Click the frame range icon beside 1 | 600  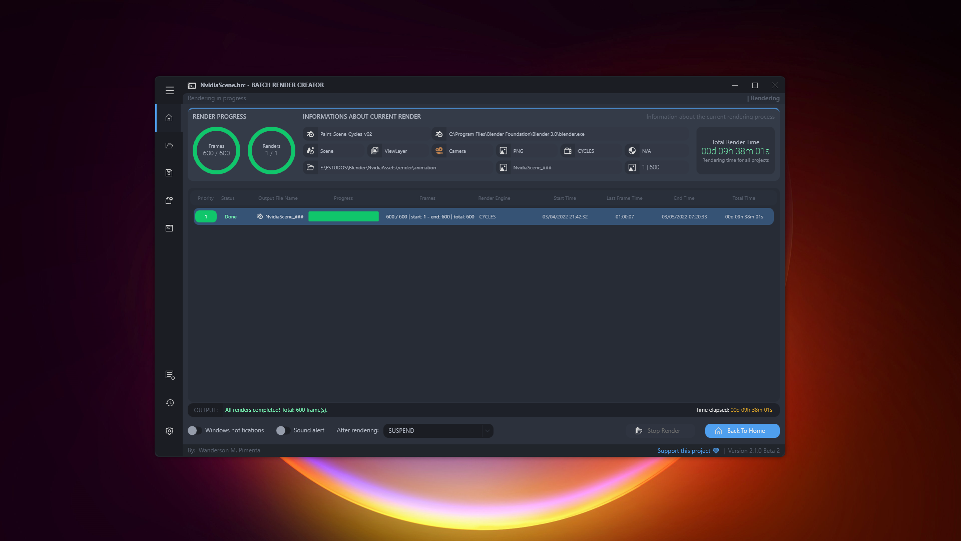[632, 167]
